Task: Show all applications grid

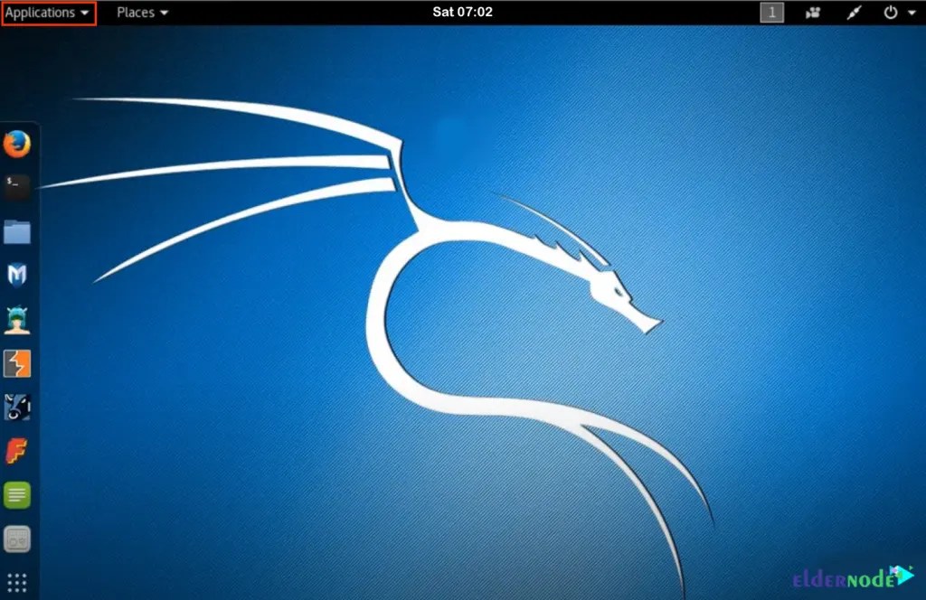Action: point(17,582)
